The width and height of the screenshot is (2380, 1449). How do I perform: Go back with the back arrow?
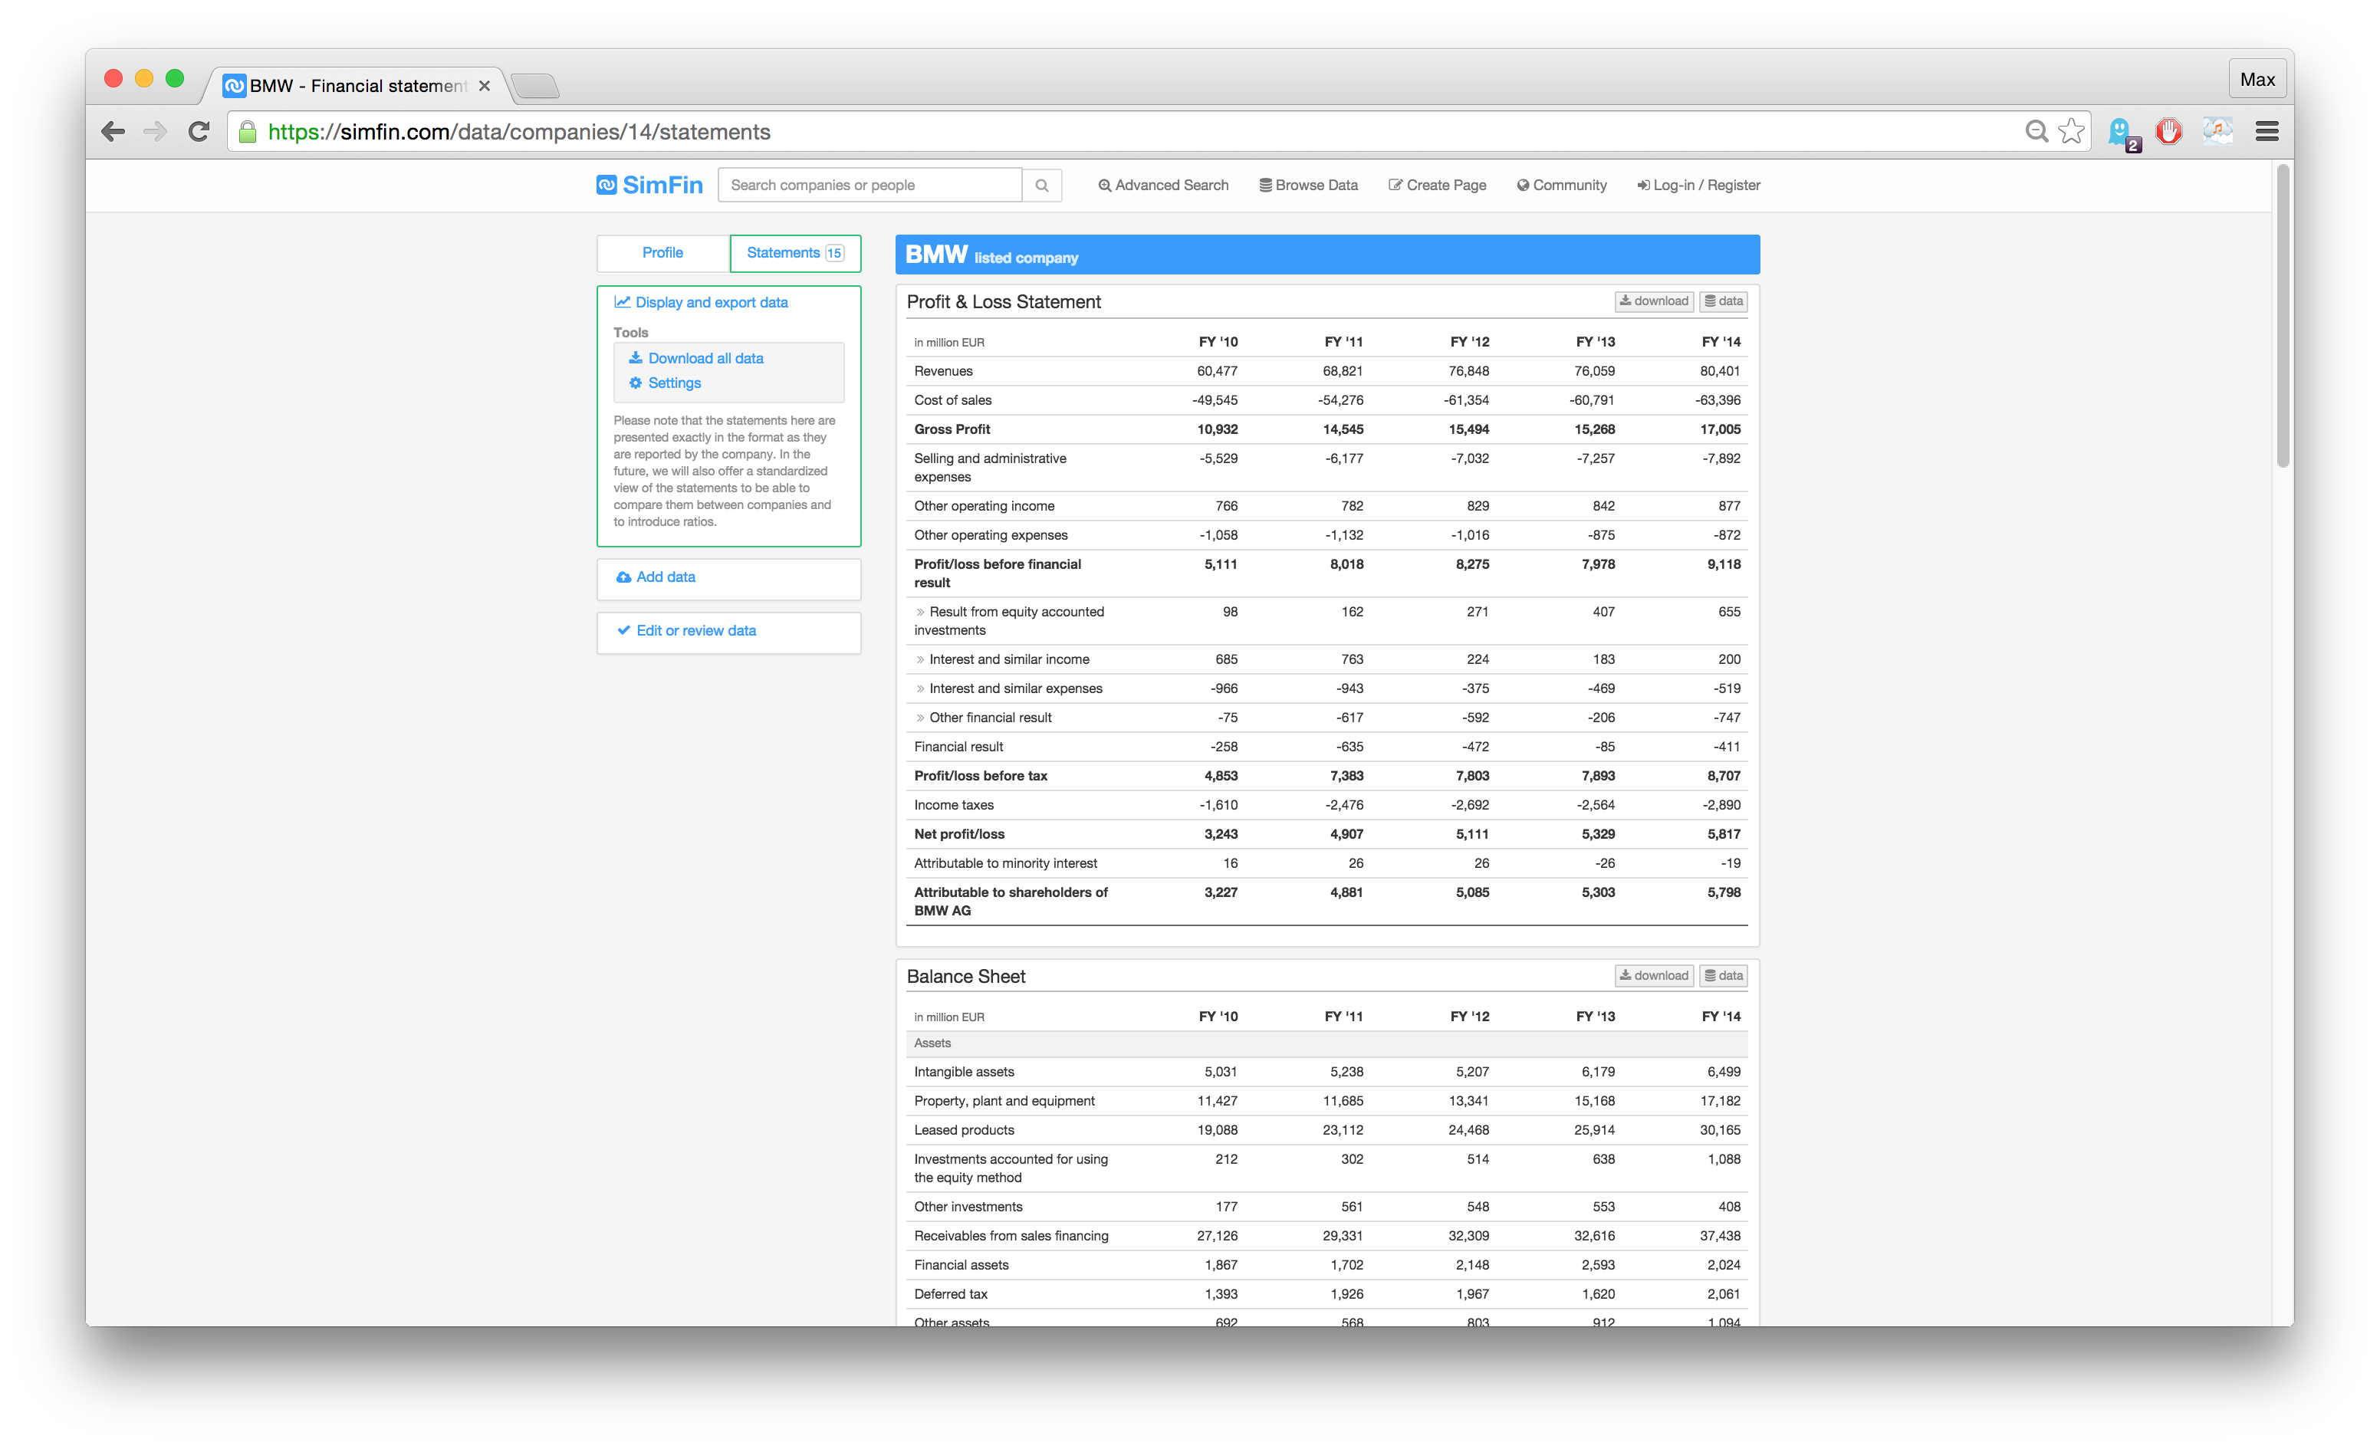click(114, 131)
